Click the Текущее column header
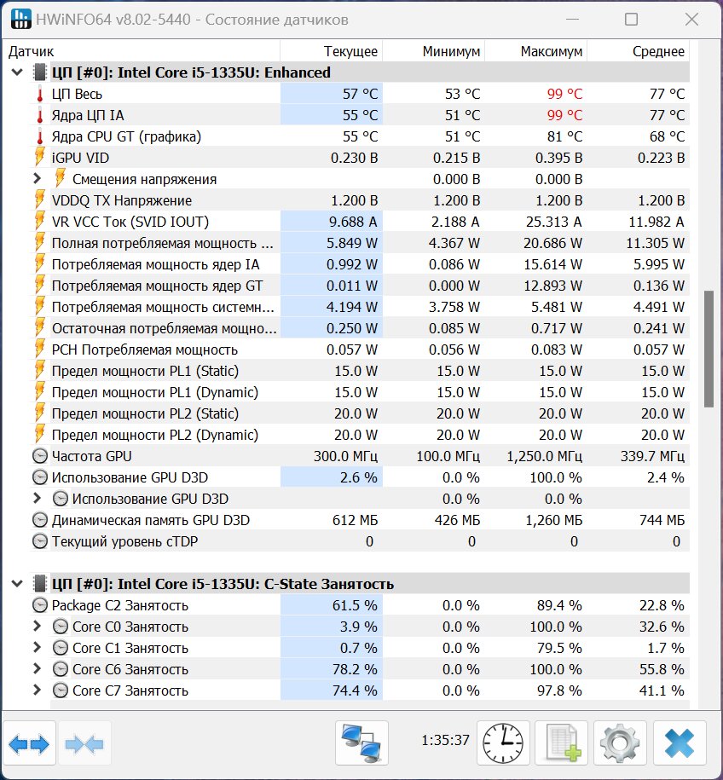Screen dimensions: 723x780 332,51
